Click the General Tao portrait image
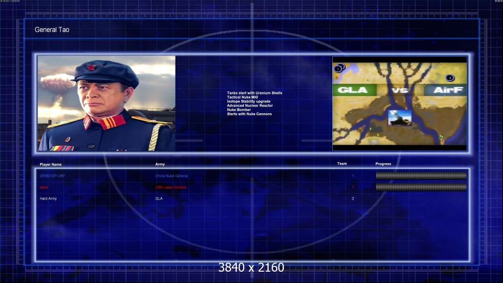This screenshot has height=283, width=503. tap(107, 103)
